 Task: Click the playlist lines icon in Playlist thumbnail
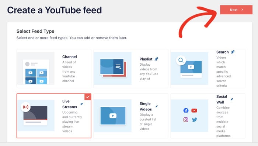(x=118, y=66)
